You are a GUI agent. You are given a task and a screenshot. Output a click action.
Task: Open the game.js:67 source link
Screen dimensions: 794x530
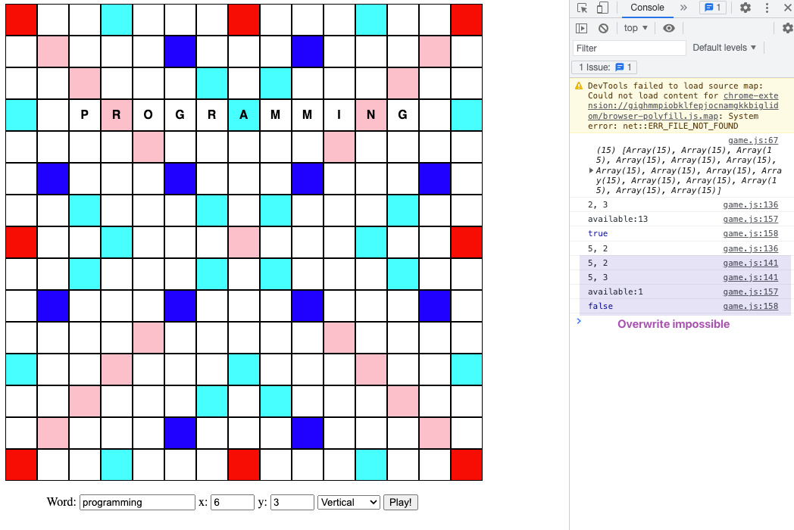pyautogui.click(x=753, y=140)
